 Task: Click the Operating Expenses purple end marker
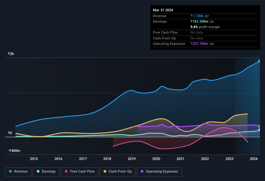(x=260, y=126)
